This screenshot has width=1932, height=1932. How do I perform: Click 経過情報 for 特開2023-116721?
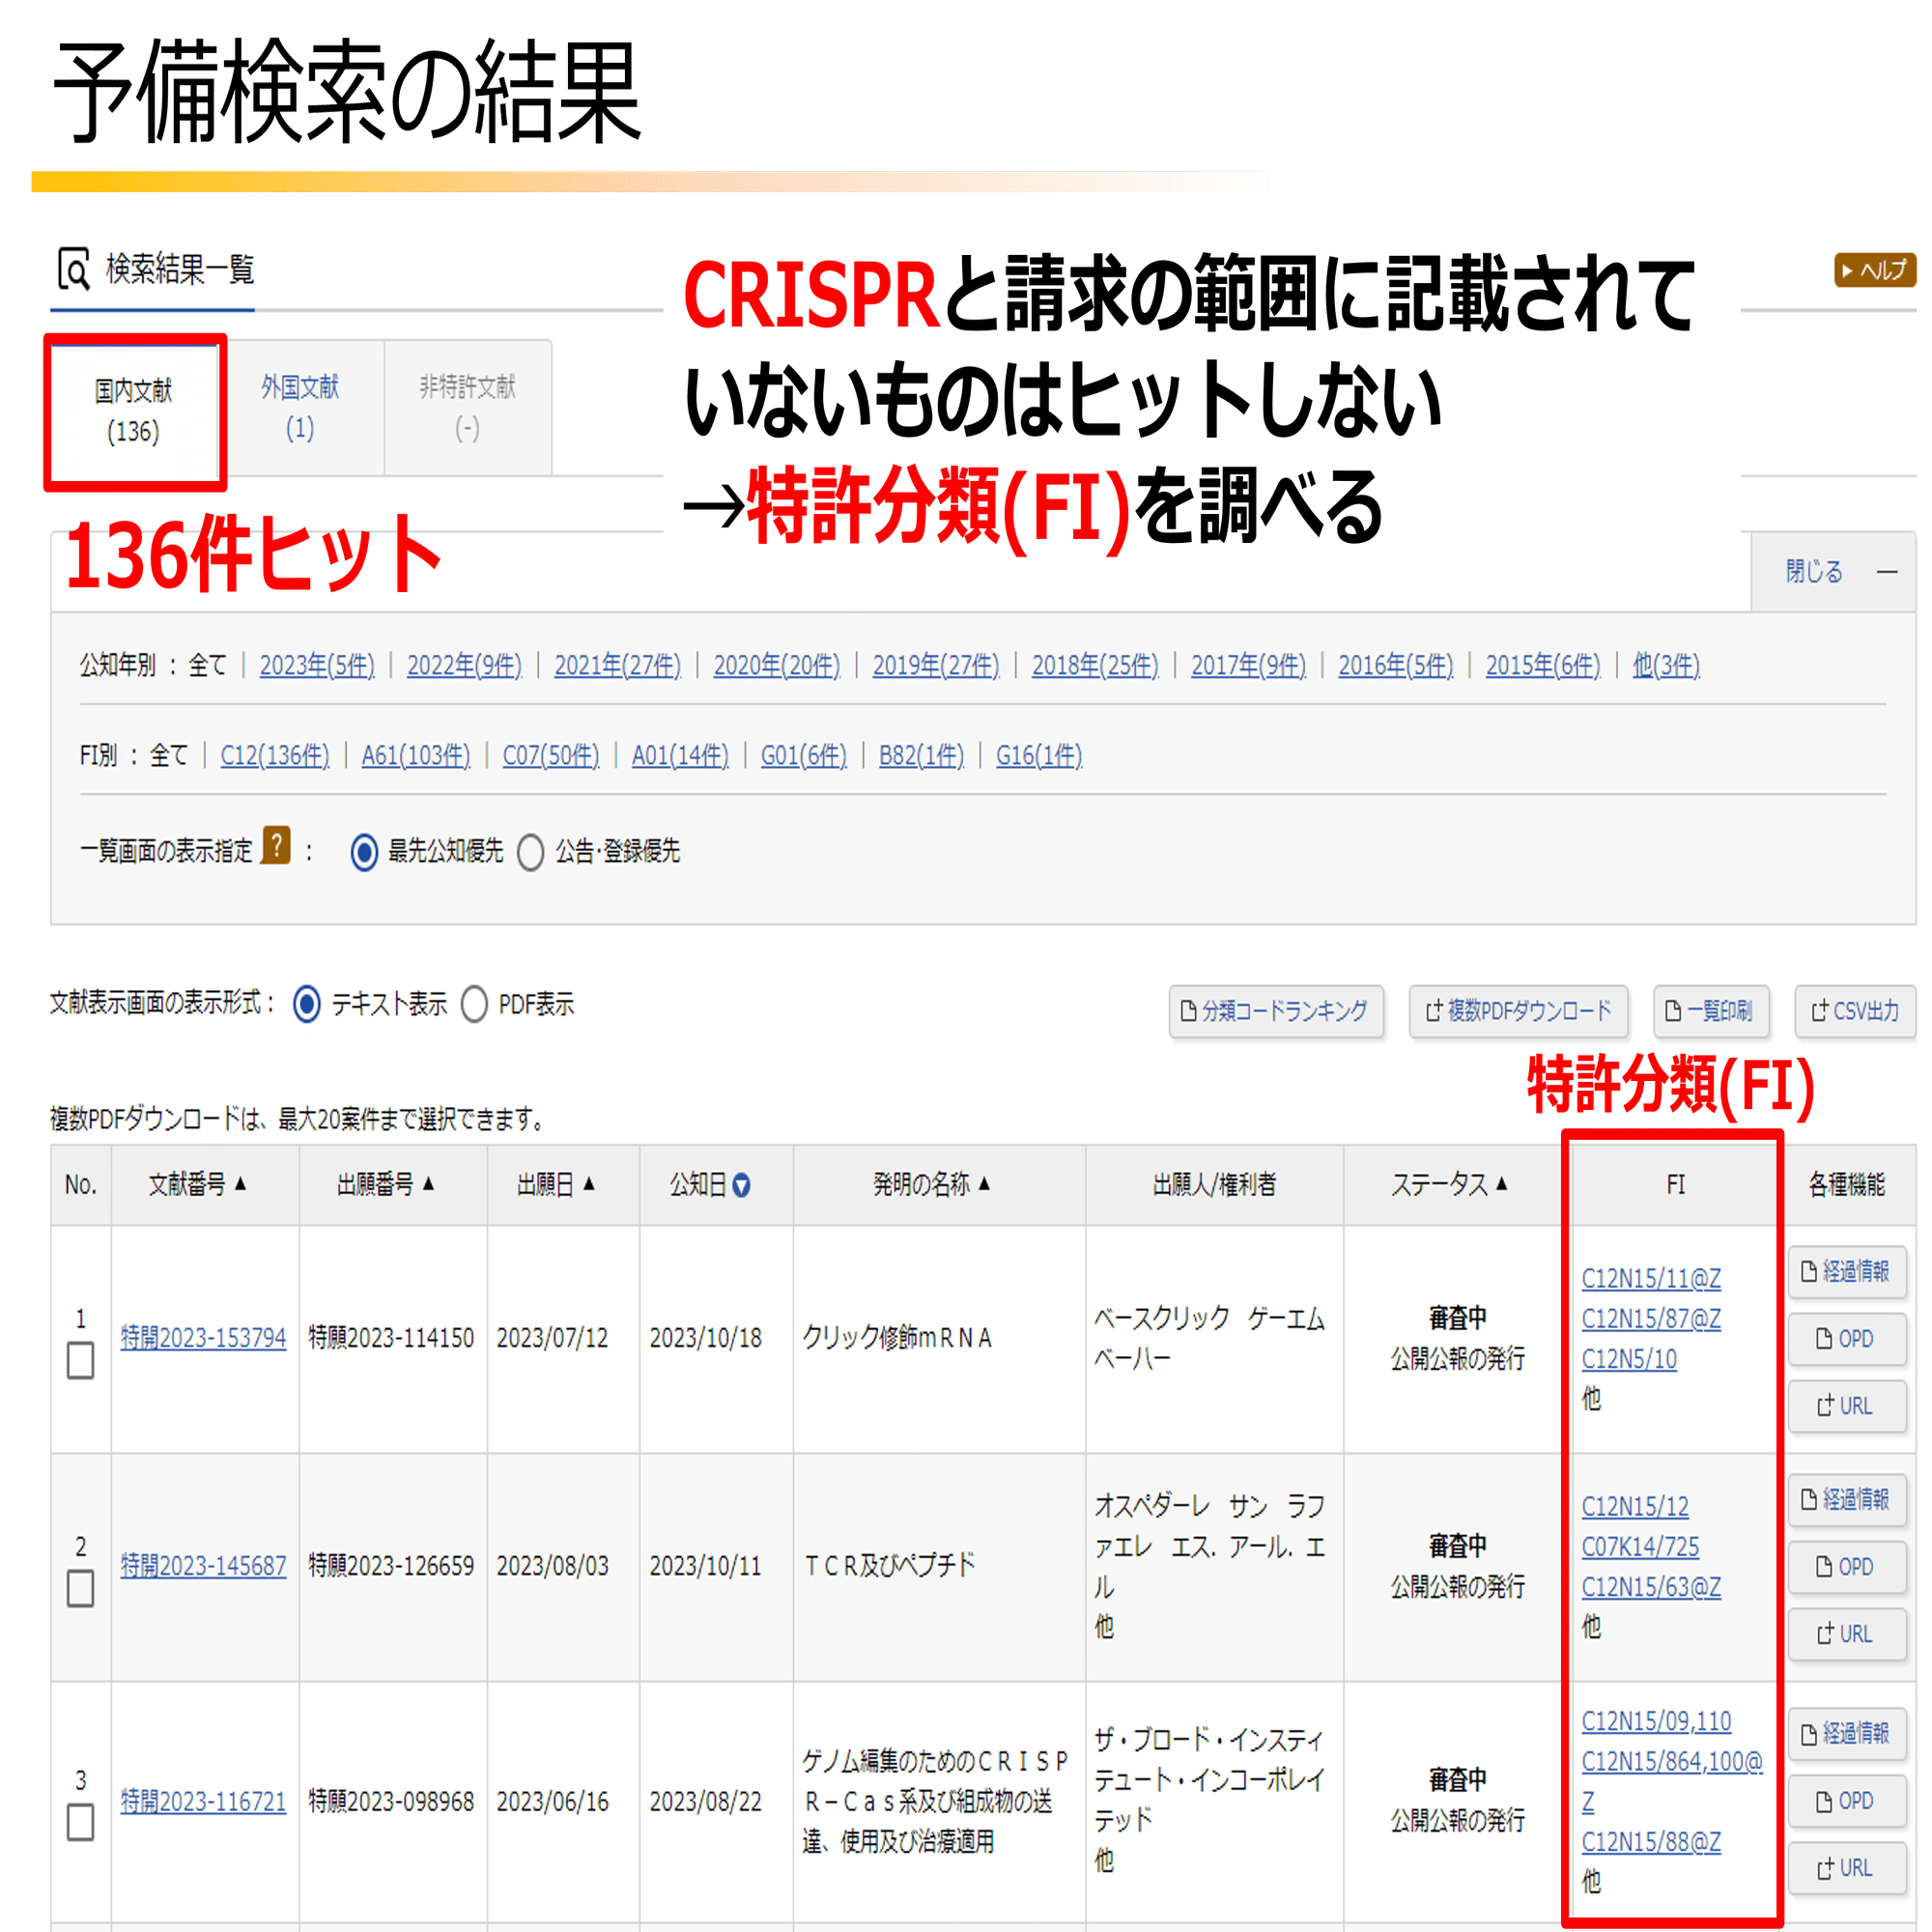click(1846, 1733)
